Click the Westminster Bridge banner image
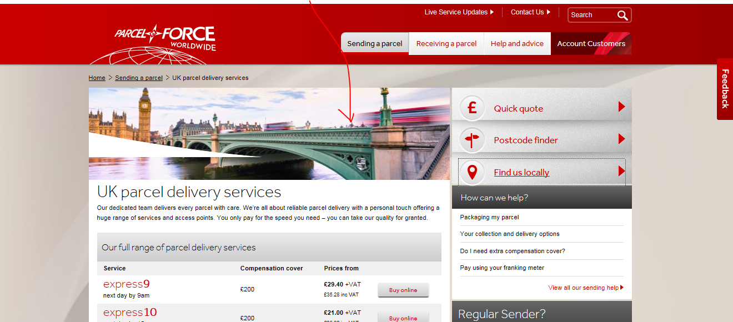 coord(269,134)
